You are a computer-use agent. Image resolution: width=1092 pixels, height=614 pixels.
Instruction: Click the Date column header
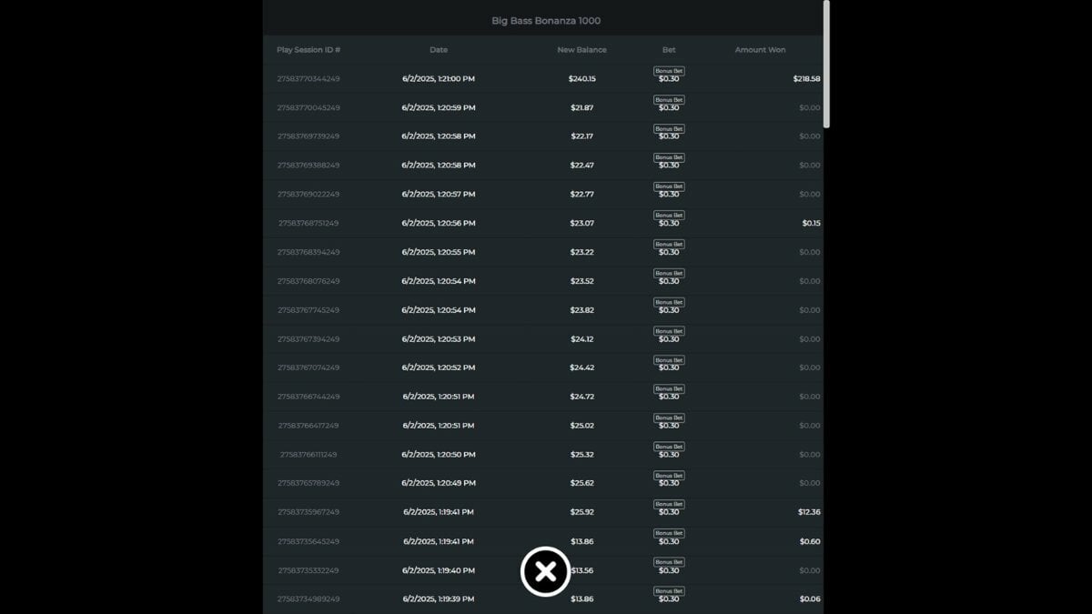[439, 50]
